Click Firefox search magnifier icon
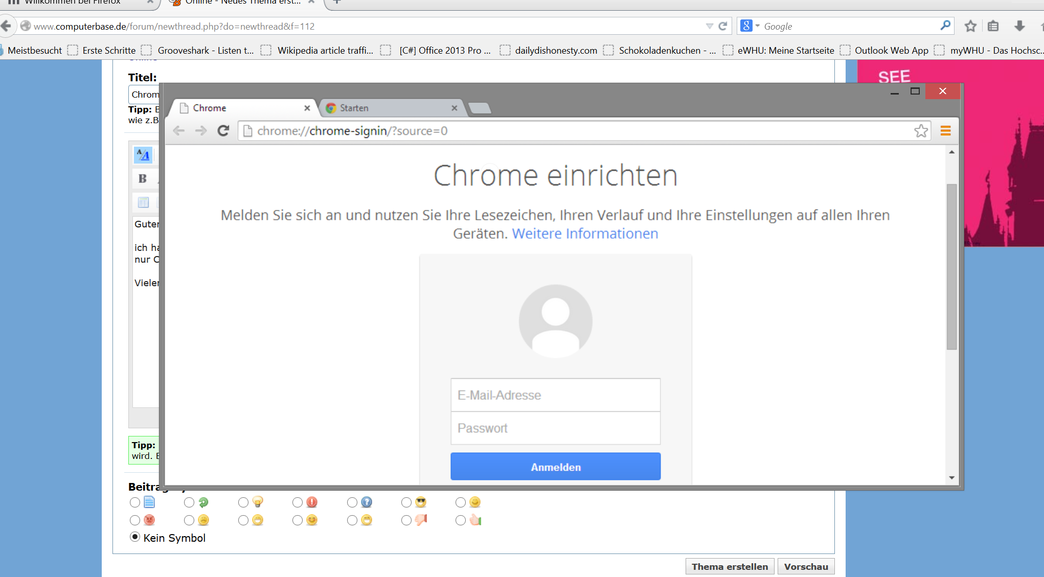1044x577 pixels. (x=945, y=26)
